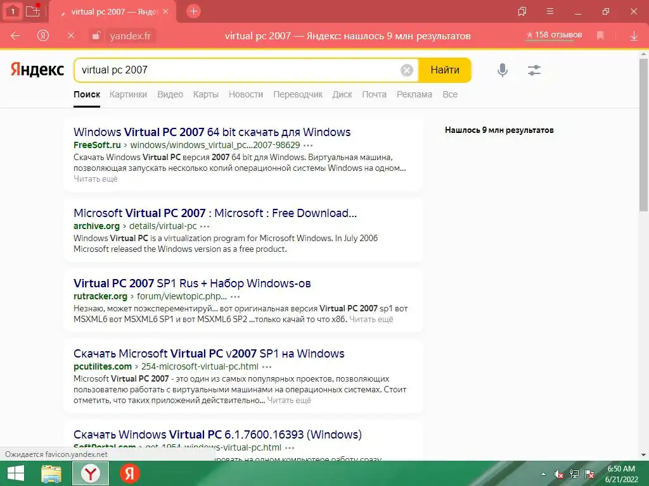The height and width of the screenshot is (486, 649).
Task: Click the scrollbar down arrow
Action: (644, 455)
